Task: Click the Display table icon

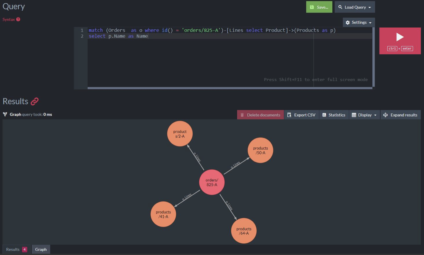Action: 354,115
